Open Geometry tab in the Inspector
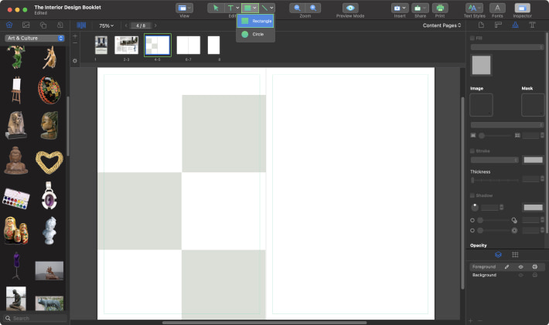Screen dimensions: 549x325 point(498,25)
